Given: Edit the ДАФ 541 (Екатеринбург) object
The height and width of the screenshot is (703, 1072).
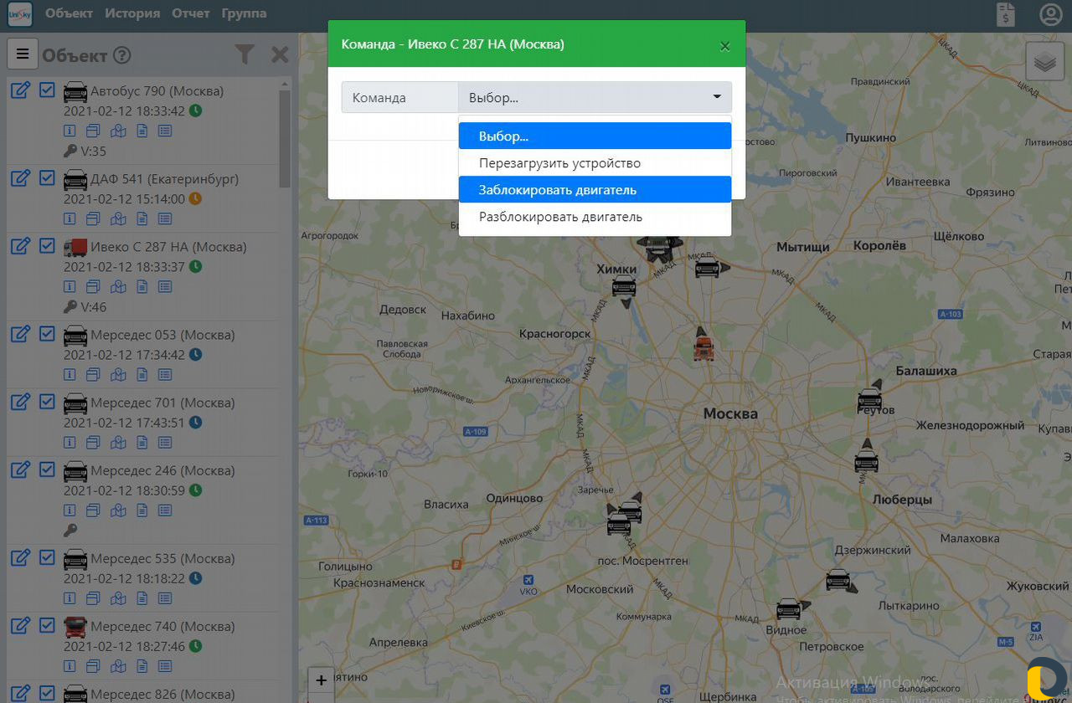Looking at the screenshot, I should click(21, 178).
